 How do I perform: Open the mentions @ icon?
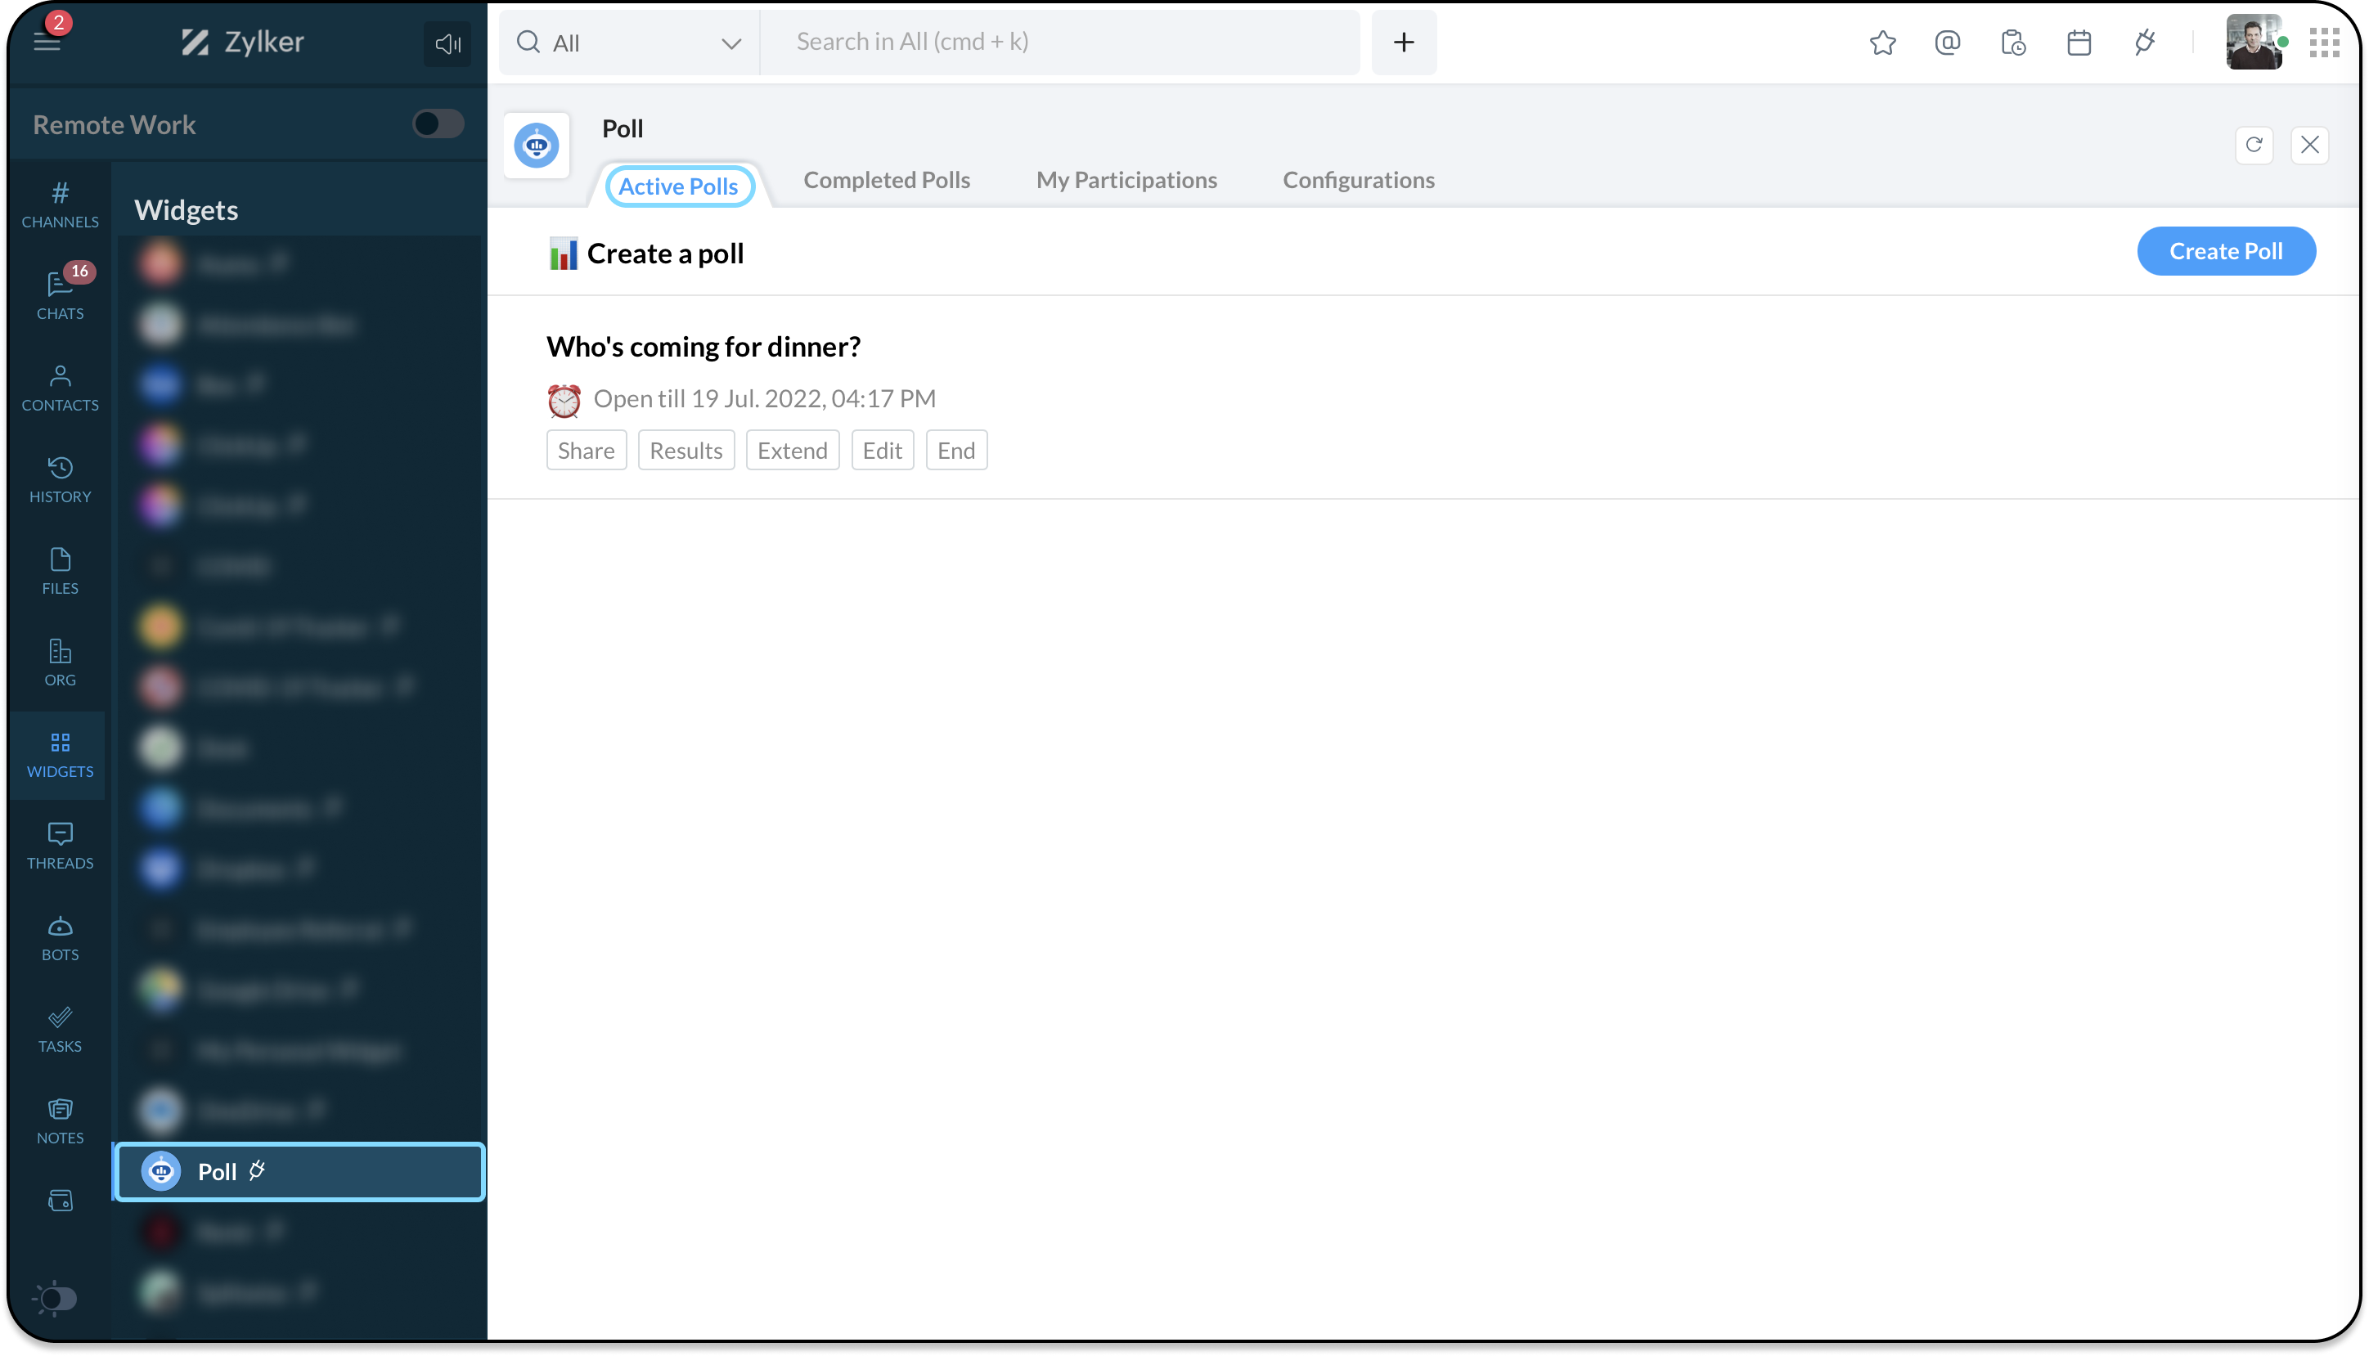pos(1947,43)
